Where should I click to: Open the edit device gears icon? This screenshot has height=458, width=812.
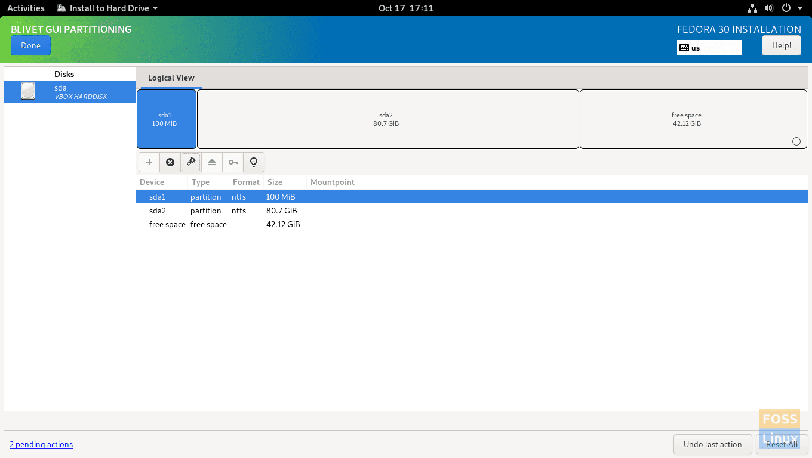190,162
